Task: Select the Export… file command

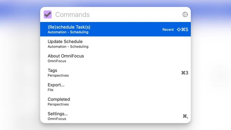Action: click(x=115, y=87)
